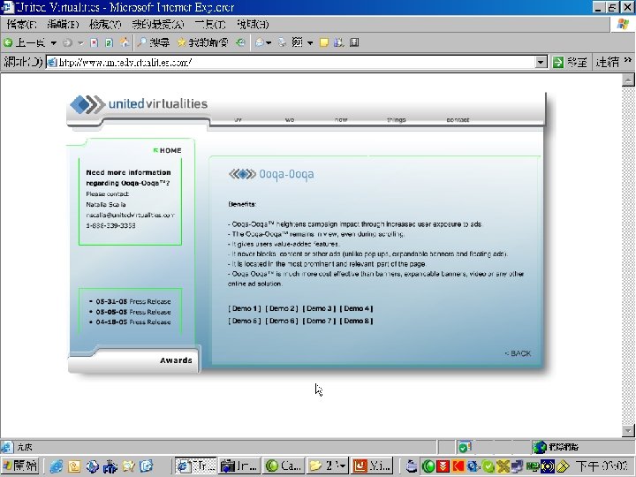Click the yellow Discuss note icon
Screen dimensions: 636x477
pyautogui.click(x=323, y=42)
